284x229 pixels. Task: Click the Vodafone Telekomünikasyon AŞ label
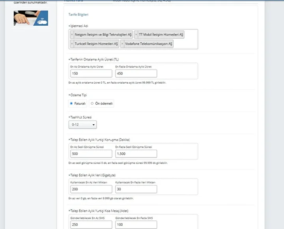click(x=149, y=44)
